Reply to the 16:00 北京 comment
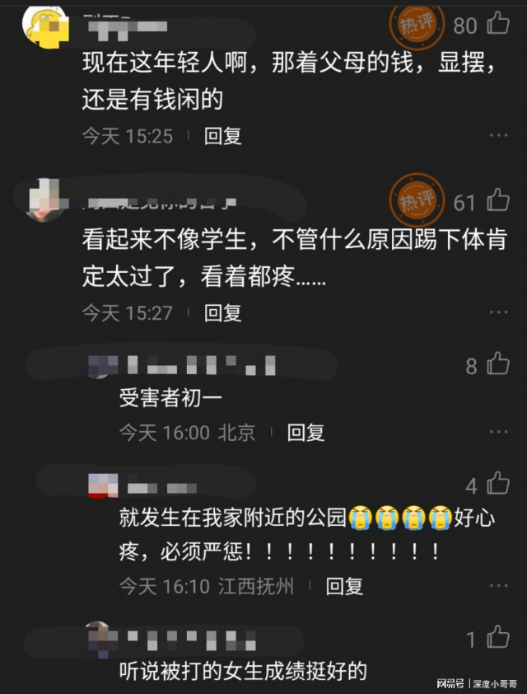This screenshot has height=694, width=527. pyautogui.click(x=305, y=433)
